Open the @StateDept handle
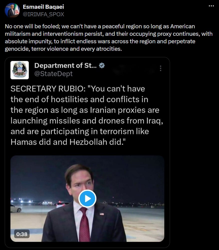219x250 pixels. tap(53, 74)
